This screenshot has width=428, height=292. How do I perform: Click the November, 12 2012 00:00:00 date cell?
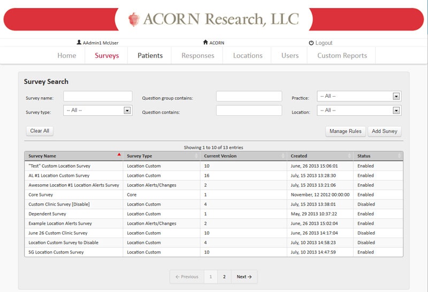coord(320,195)
